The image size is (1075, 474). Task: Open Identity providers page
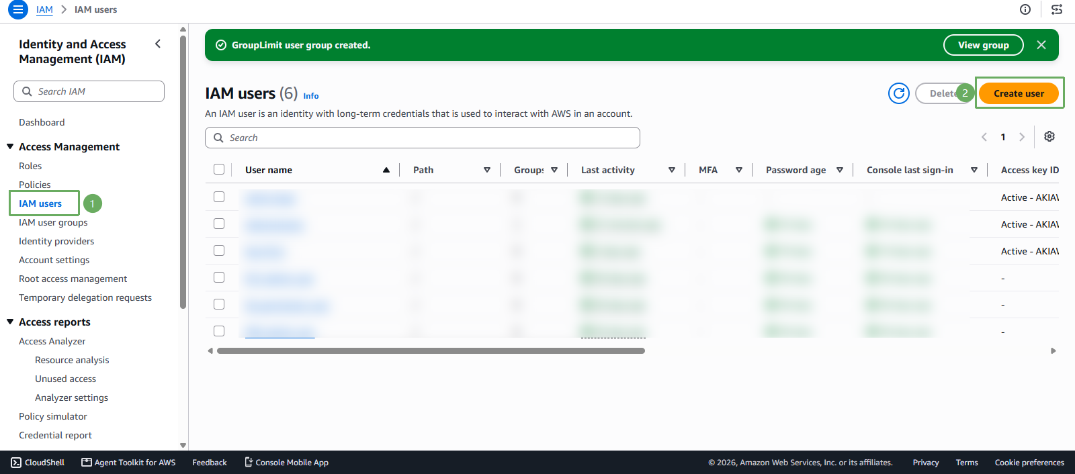(x=56, y=241)
